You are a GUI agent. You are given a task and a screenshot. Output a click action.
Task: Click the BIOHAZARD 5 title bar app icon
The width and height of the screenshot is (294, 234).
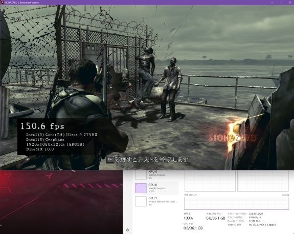[2, 3]
